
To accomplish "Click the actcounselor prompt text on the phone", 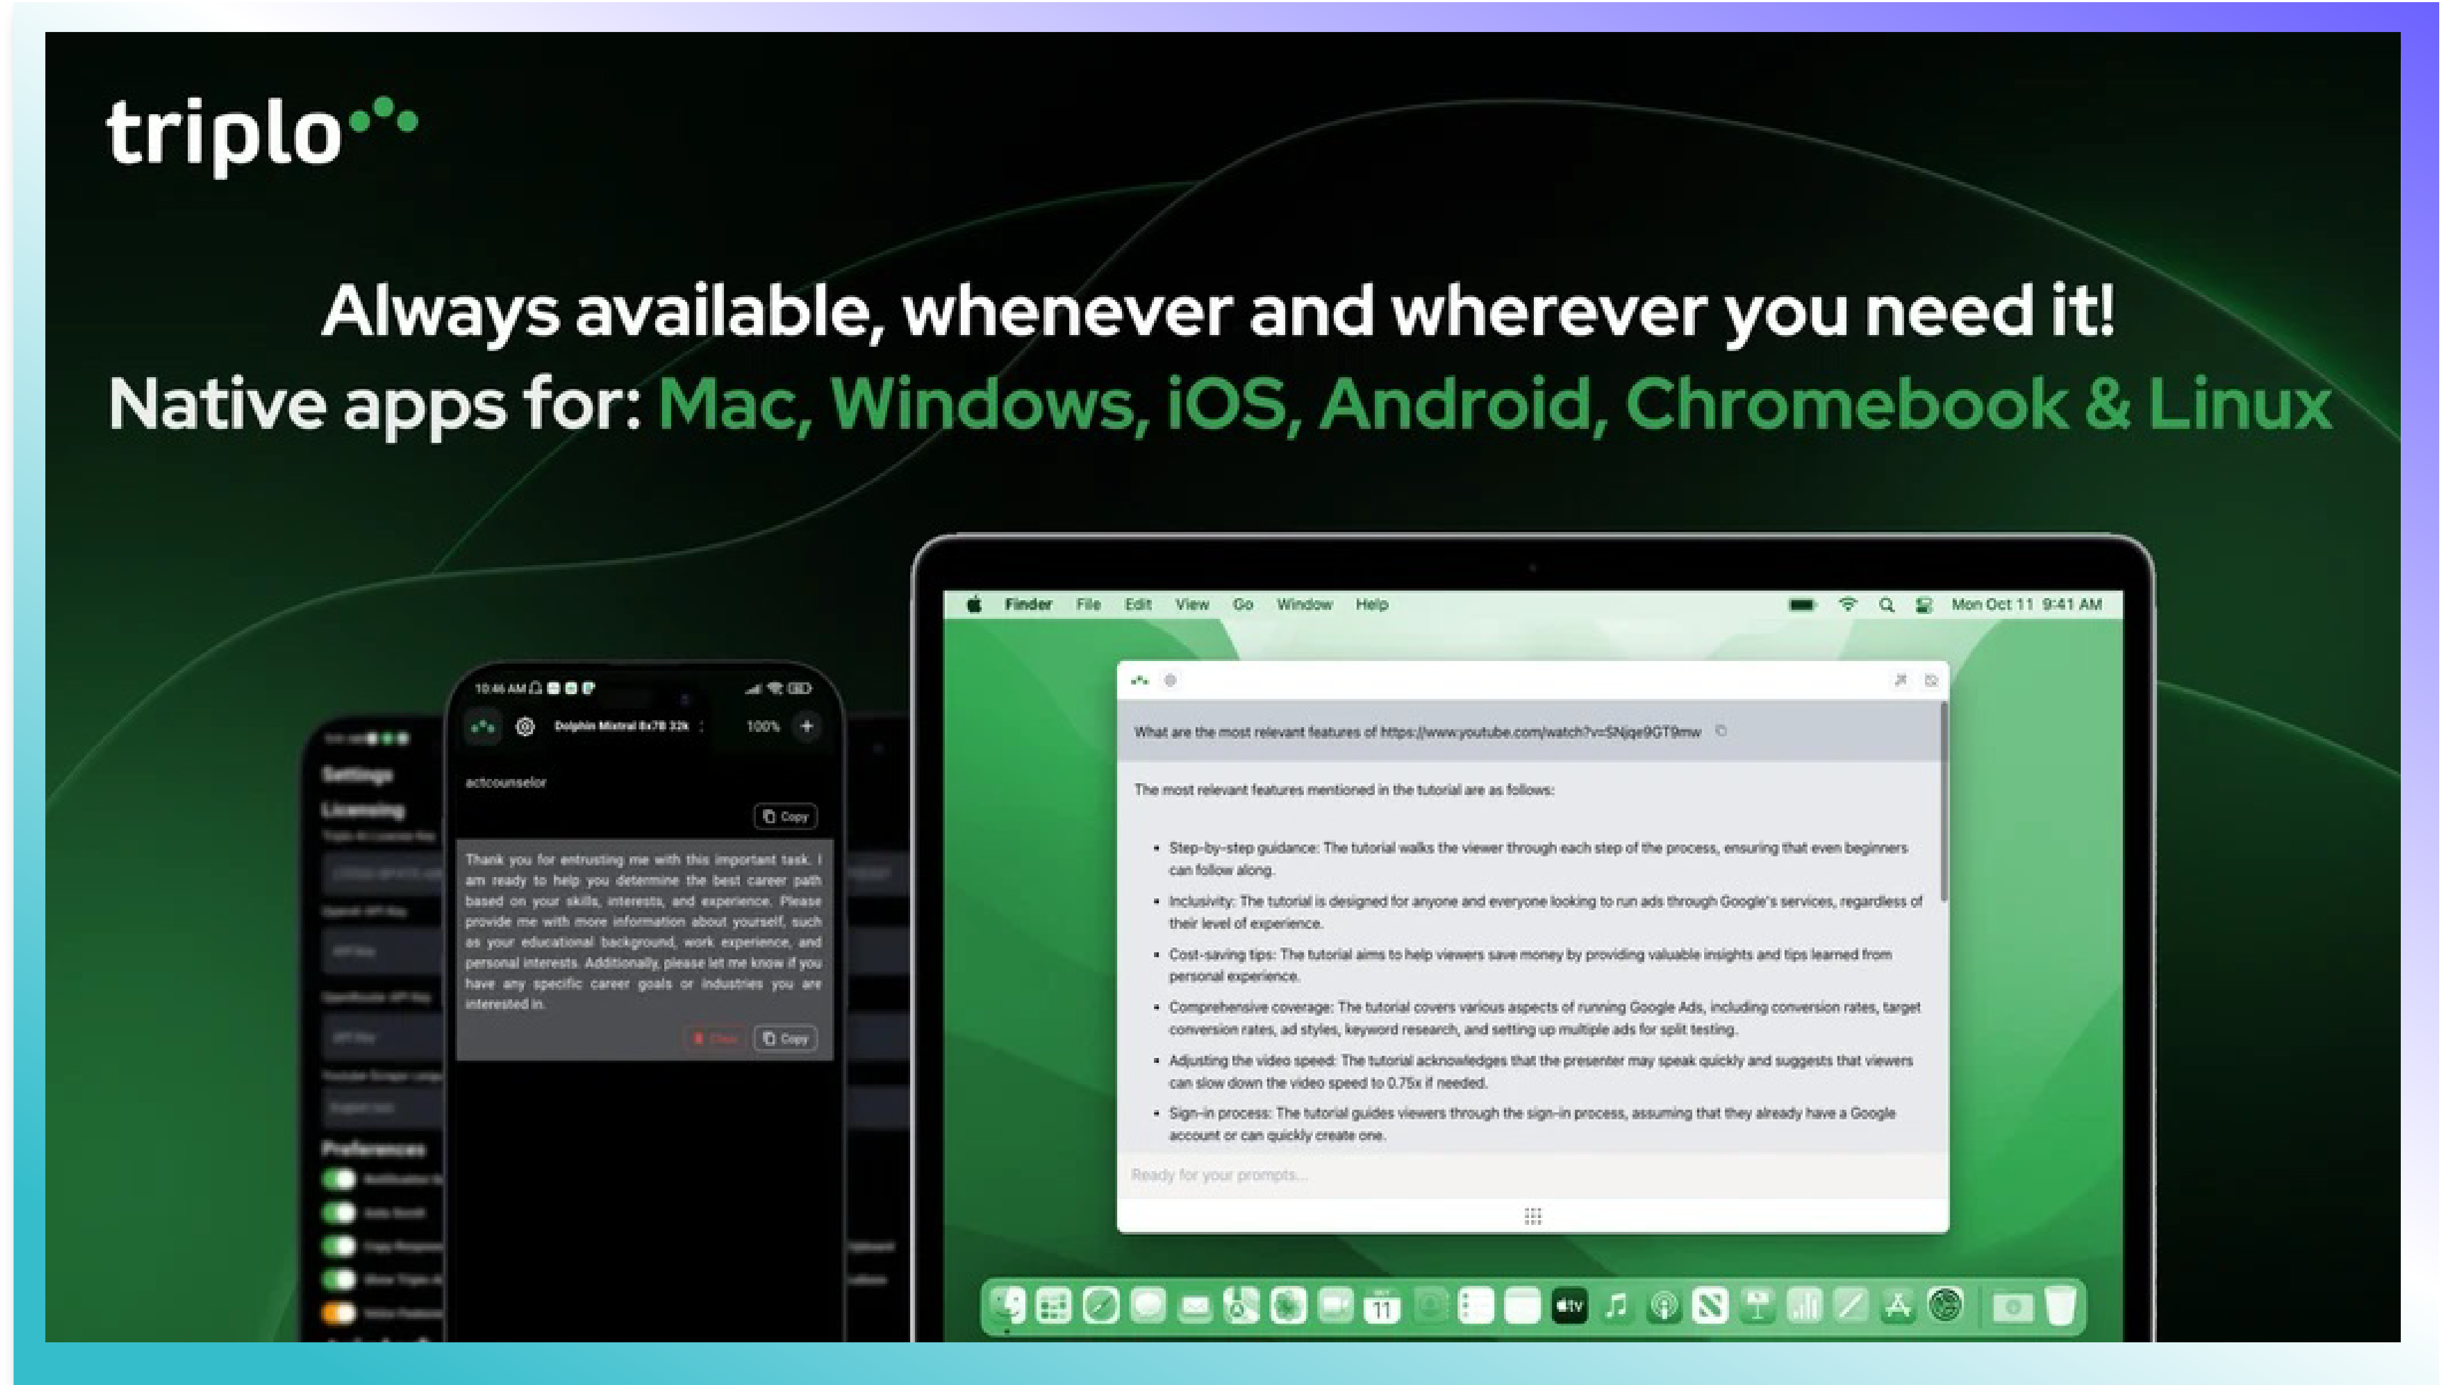I will point(506,783).
